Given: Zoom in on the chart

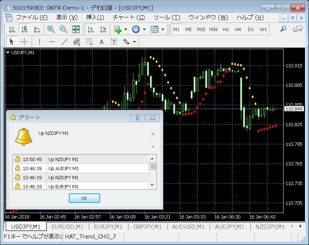Looking at the screenshot, I should (x=51, y=29).
